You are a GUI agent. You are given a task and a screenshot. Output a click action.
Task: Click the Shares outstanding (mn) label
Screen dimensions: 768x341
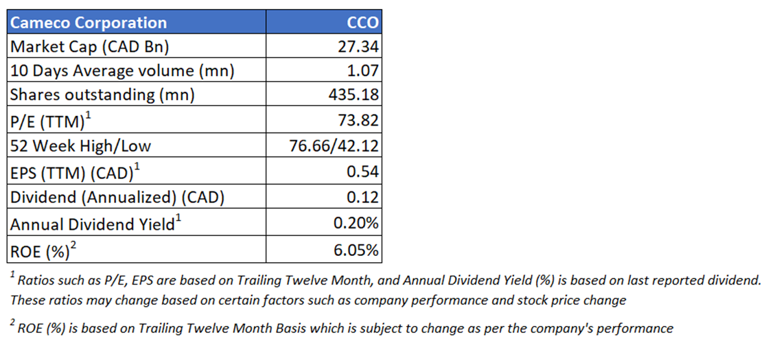(x=102, y=95)
